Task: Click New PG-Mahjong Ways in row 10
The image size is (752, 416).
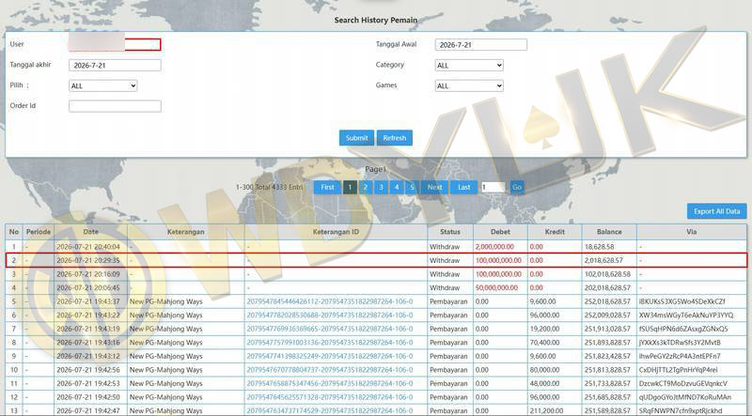Action: click(x=166, y=369)
